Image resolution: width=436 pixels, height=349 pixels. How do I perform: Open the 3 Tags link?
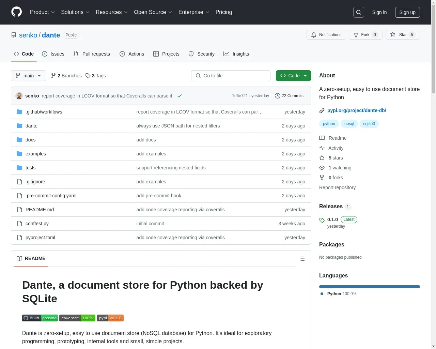96,76
